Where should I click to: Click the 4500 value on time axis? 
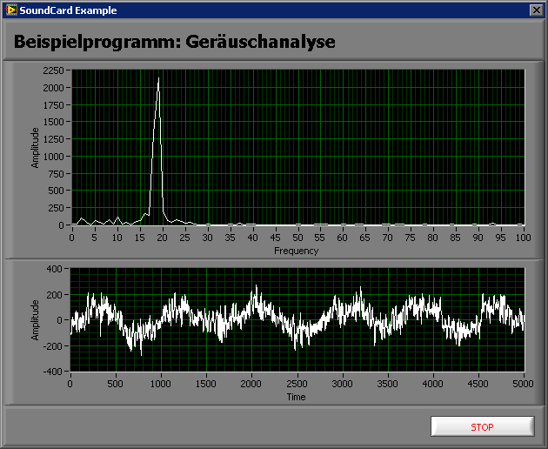(478, 384)
